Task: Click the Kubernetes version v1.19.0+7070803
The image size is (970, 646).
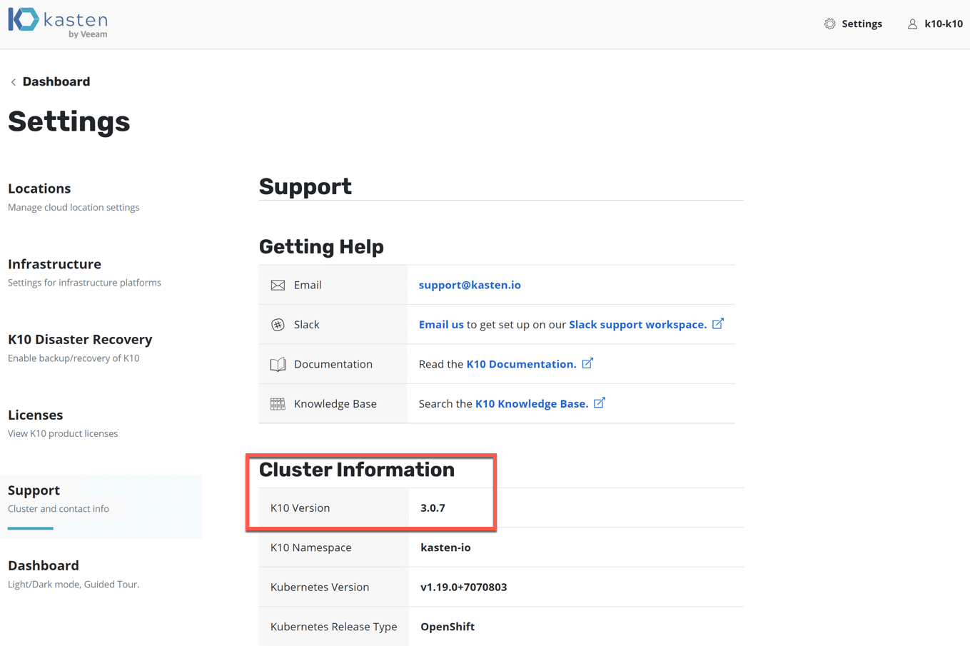Action: [x=463, y=587]
